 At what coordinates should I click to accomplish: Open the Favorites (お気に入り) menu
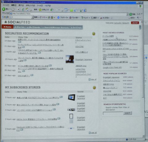coord(30,5)
